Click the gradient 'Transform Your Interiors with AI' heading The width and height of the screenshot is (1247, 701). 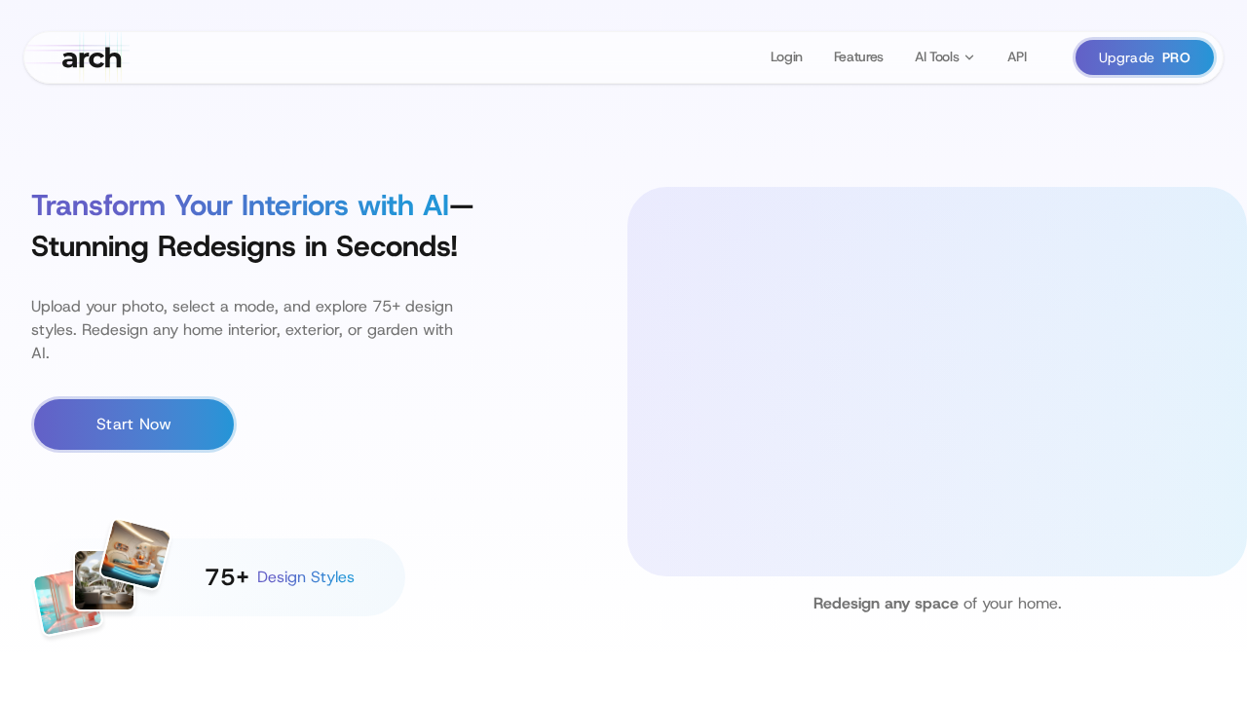241,205
